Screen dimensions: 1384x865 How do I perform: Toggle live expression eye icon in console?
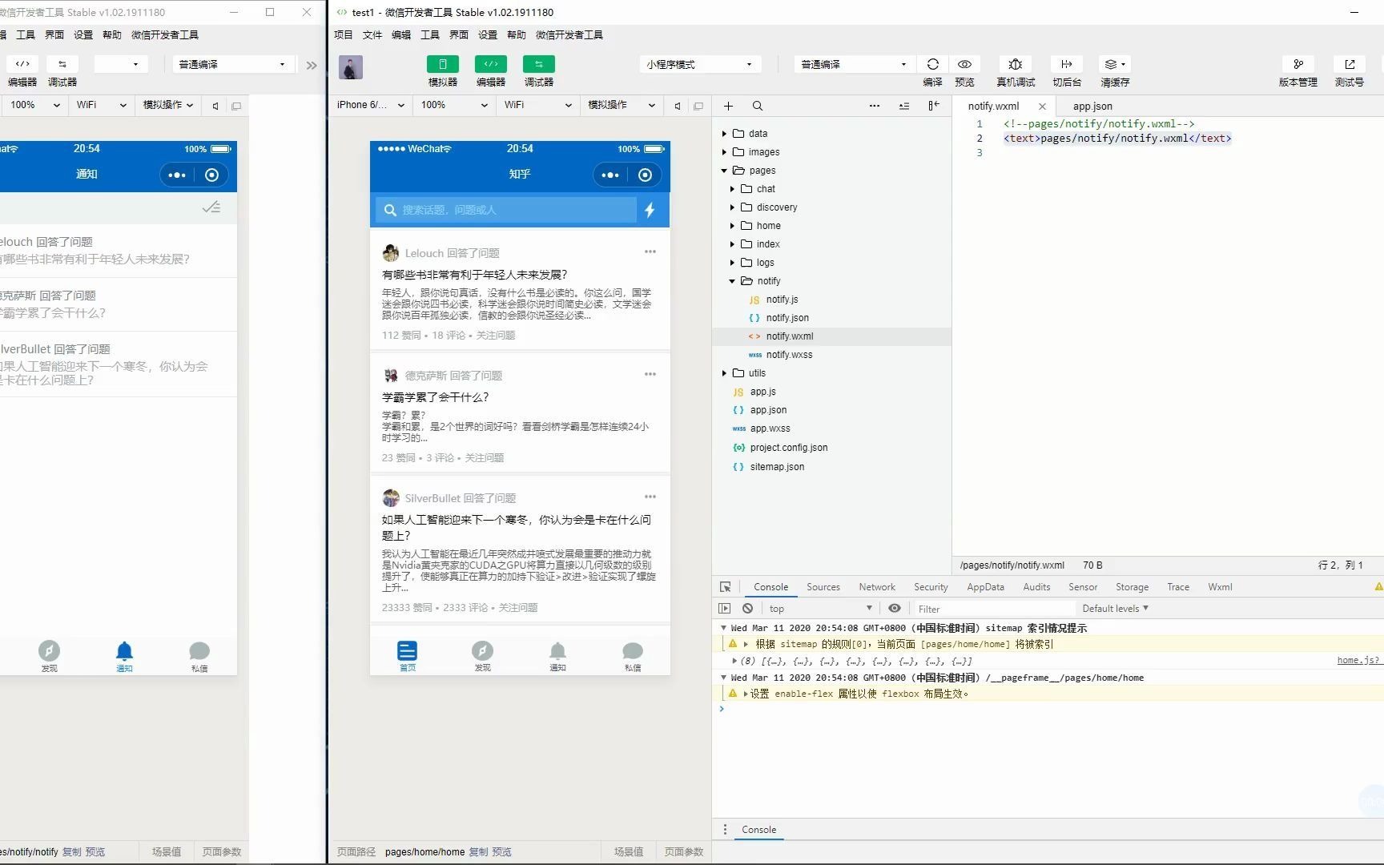[895, 609]
